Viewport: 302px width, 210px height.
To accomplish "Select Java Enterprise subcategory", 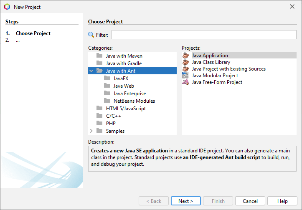I will click(129, 94).
